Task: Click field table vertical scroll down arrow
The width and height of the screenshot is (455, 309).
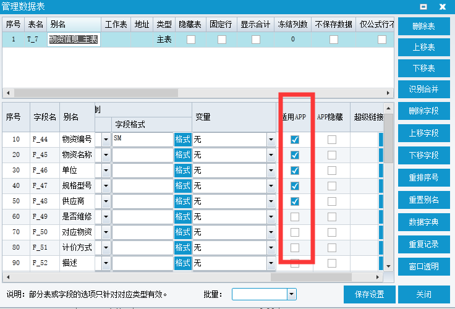Action: click(x=388, y=266)
